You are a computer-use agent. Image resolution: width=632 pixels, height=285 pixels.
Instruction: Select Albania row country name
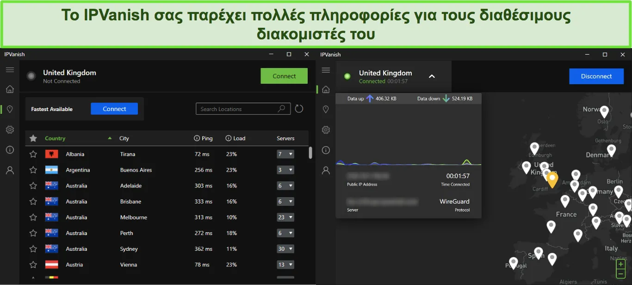75,154
